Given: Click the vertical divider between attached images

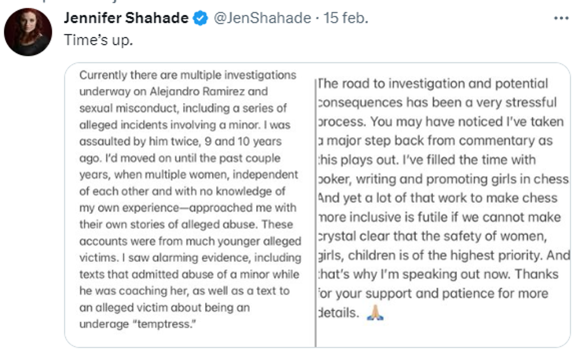Looking at the screenshot, I should [315, 210].
